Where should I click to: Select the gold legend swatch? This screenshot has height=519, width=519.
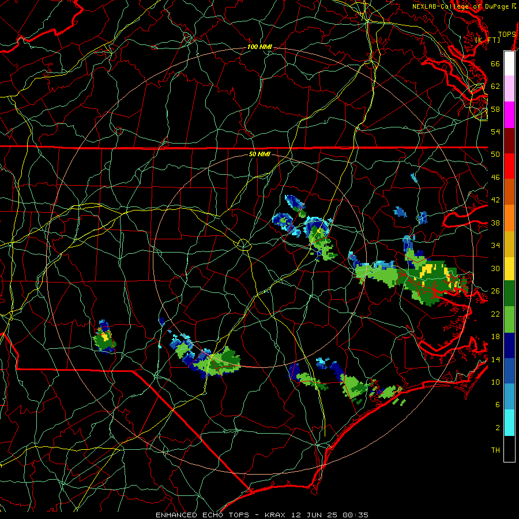509,245
